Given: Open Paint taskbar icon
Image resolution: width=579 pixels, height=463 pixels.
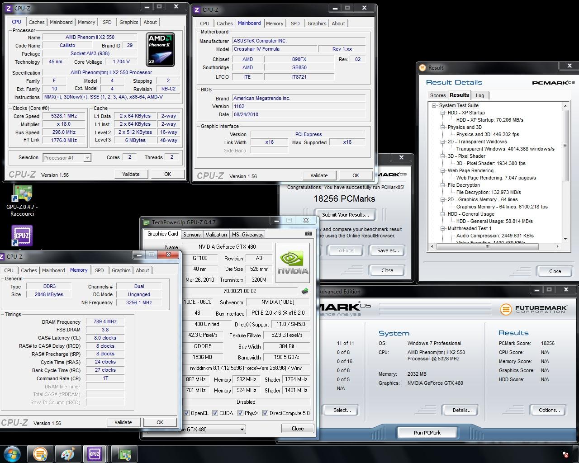Looking at the screenshot, I should (67, 454).
